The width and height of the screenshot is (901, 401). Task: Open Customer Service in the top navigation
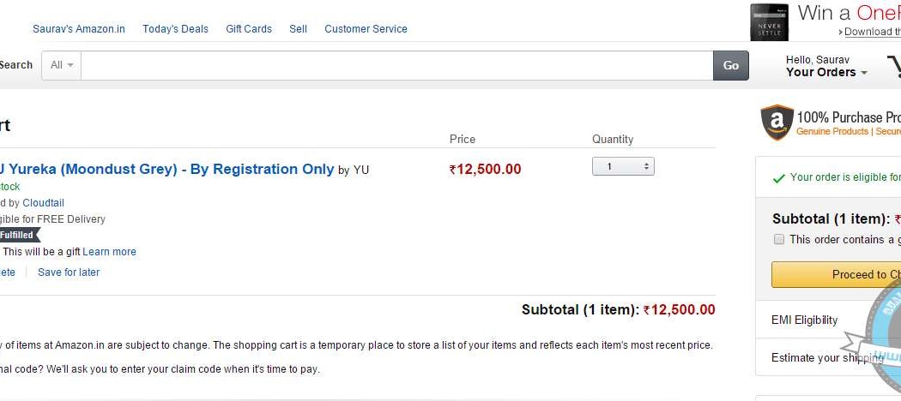coord(366,29)
